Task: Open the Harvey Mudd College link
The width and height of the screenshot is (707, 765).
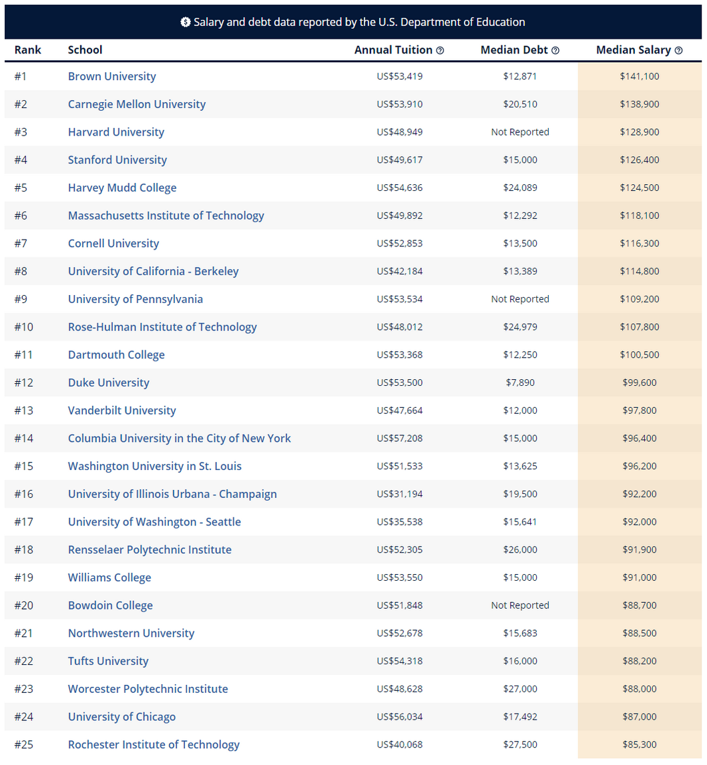Action: coord(122,188)
